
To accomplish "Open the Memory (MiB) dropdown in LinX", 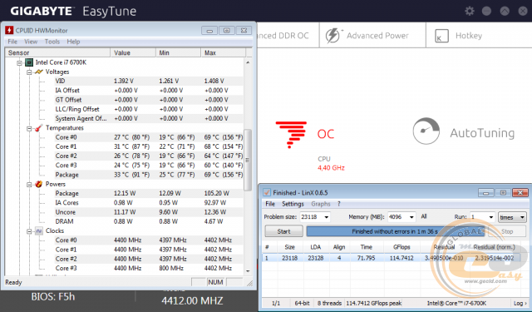I will point(411,217).
